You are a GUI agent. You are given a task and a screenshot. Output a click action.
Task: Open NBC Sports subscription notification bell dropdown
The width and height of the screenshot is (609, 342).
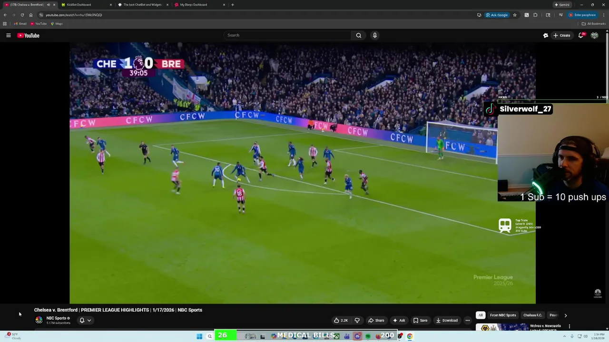[85, 320]
